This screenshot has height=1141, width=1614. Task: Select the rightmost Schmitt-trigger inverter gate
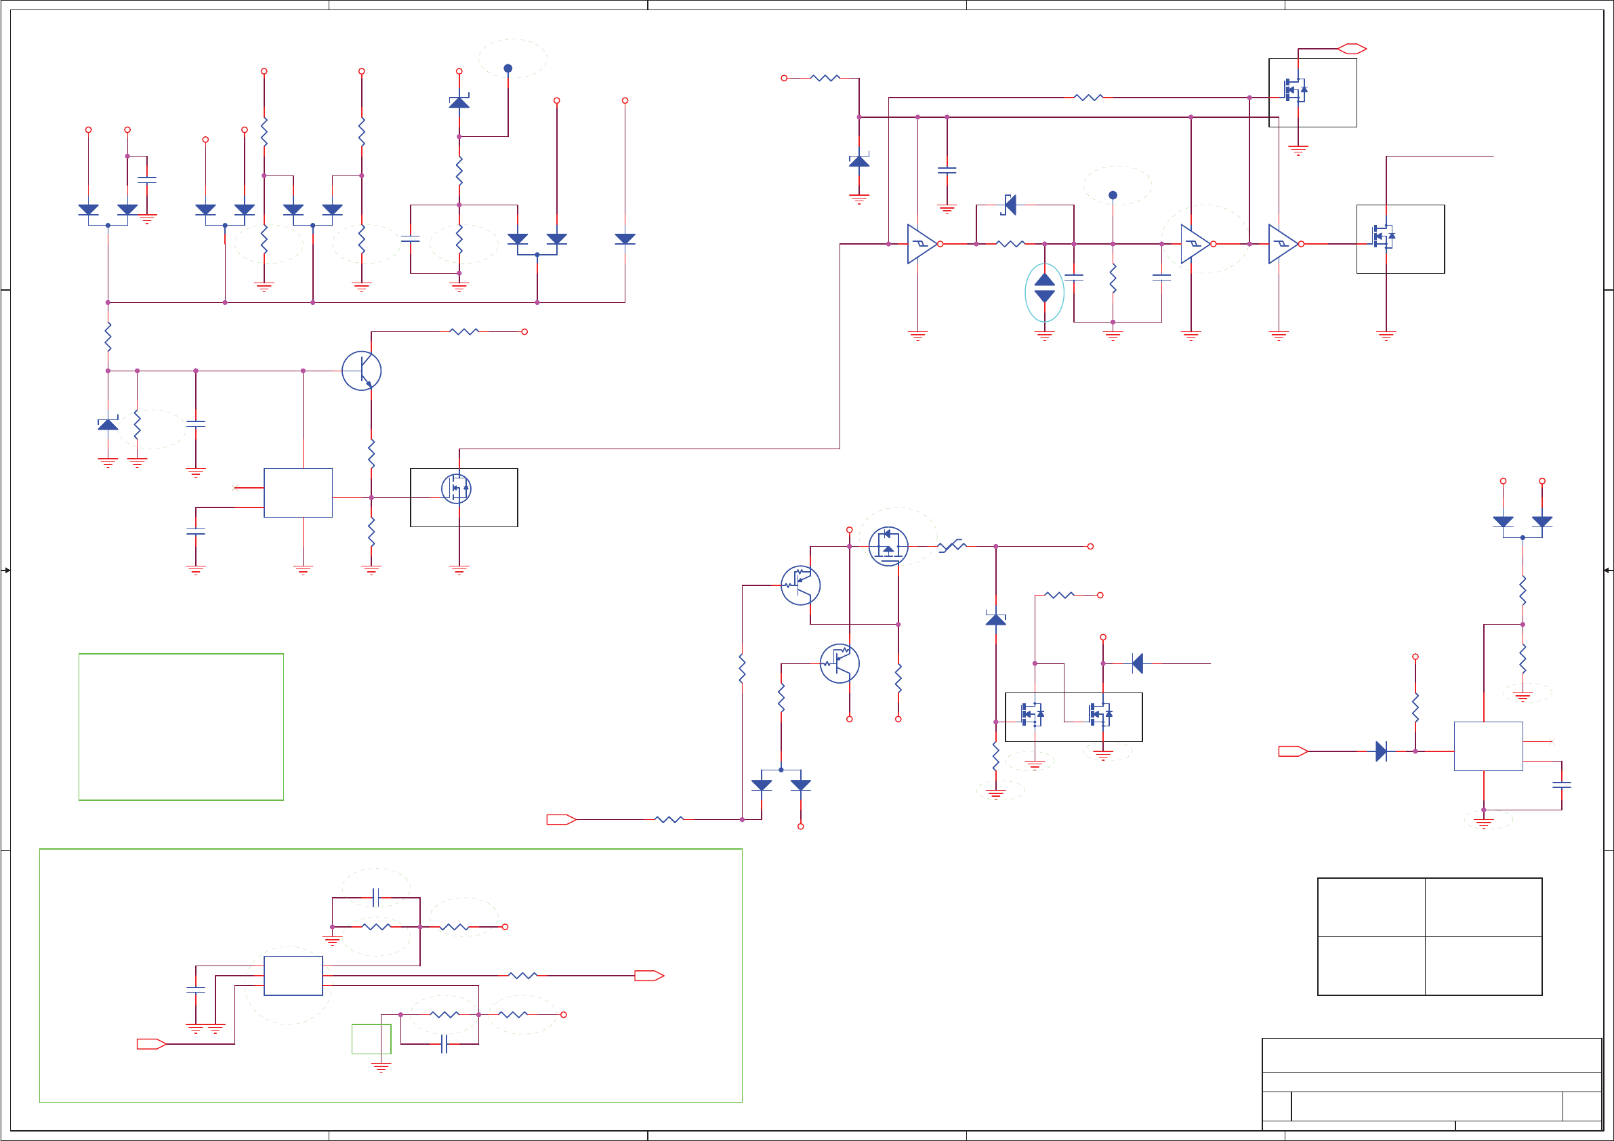1283,244
